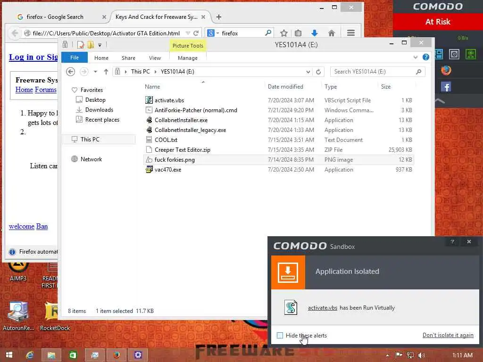Tick the Hide these alerts checkbox
483x362 pixels.
pos(280,335)
